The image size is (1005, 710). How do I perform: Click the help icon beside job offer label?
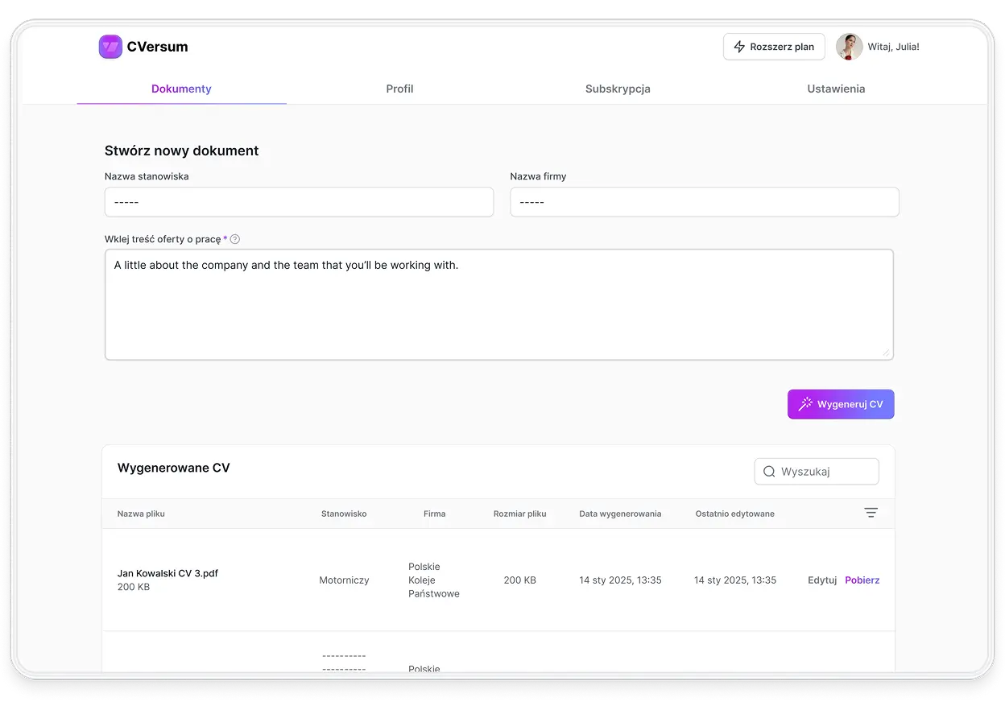pos(235,239)
